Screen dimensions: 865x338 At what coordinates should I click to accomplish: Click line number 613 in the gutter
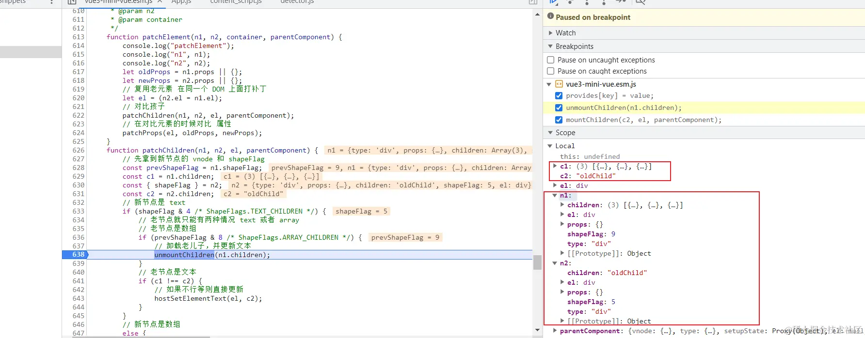point(79,37)
